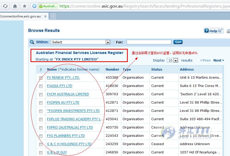Tick checkbox for FXOPEN AU PTY LTD

coord(41,103)
